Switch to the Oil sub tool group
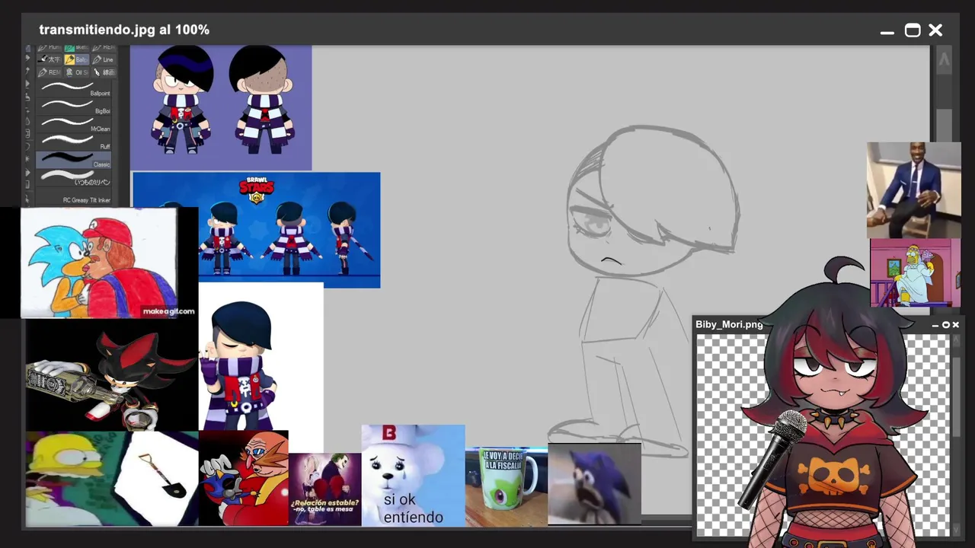The image size is (975, 548). click(x=76, y=72)
